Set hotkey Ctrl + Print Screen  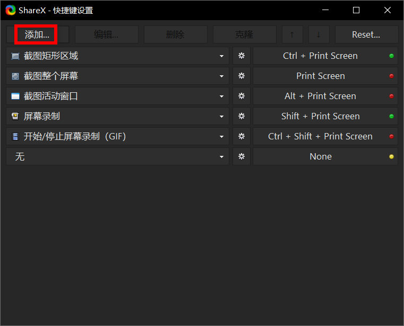tap(325, 56)
